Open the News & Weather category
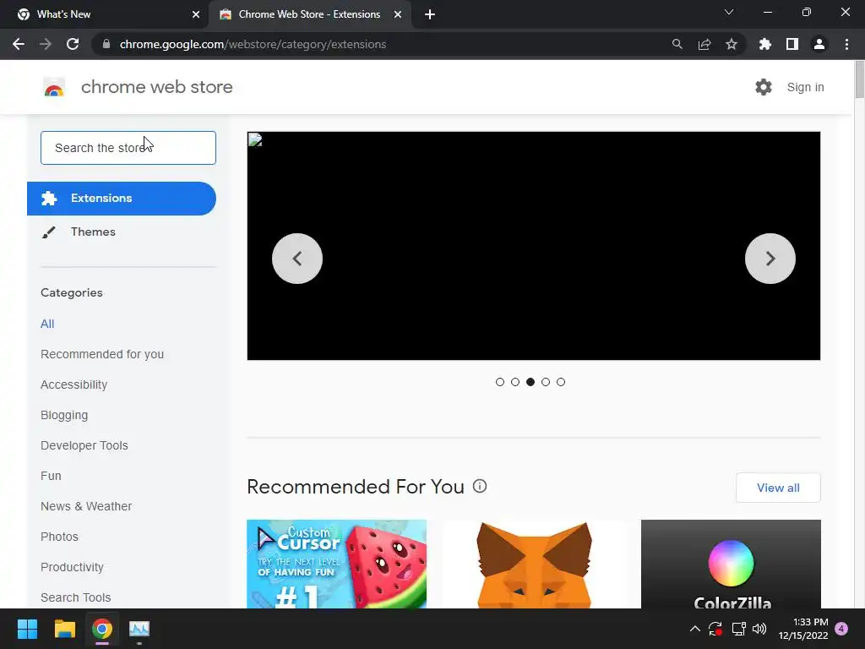865x649 pixels. click(86, 506)
